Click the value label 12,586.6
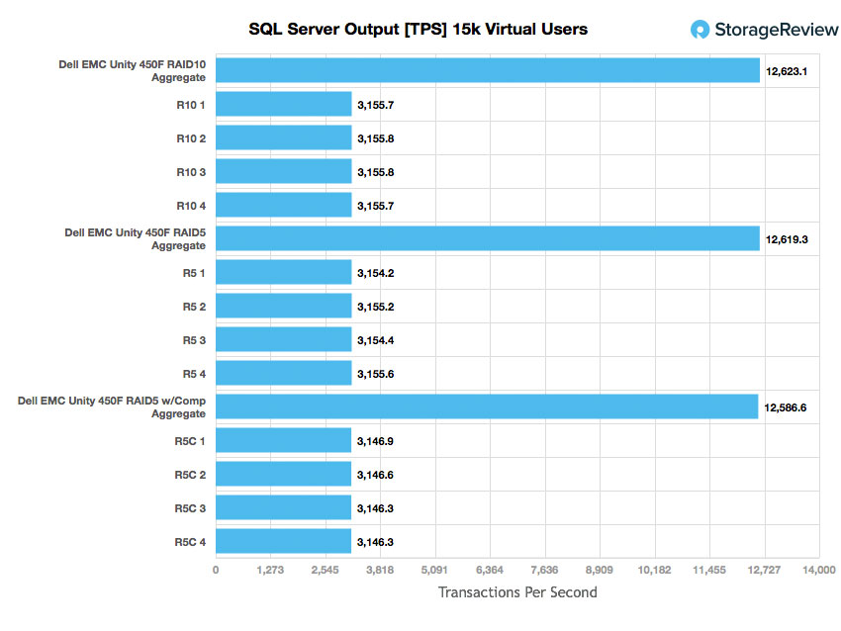The height and width of the screenshot is (631, 841). (786, 408)
